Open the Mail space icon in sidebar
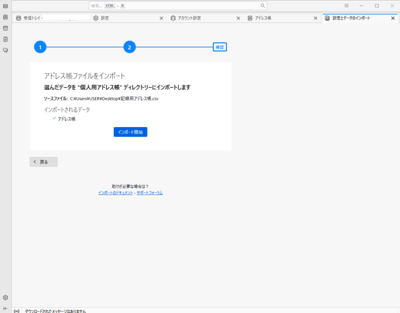Screen dimensions: 400x313 (5, 6)
